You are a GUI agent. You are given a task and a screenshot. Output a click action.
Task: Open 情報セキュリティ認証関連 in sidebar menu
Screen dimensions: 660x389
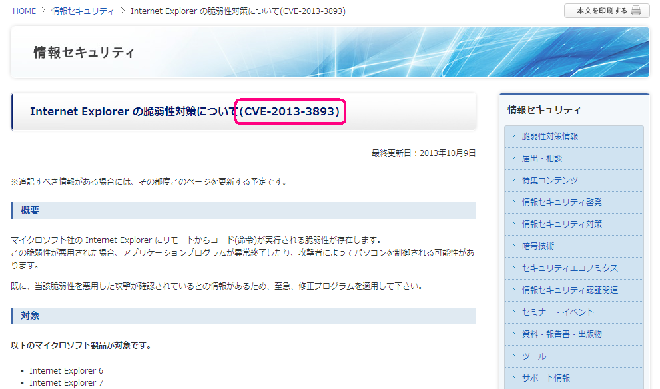click(574, 290)
